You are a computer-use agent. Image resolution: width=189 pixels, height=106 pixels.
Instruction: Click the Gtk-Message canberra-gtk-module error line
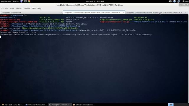tap(76, 35)
